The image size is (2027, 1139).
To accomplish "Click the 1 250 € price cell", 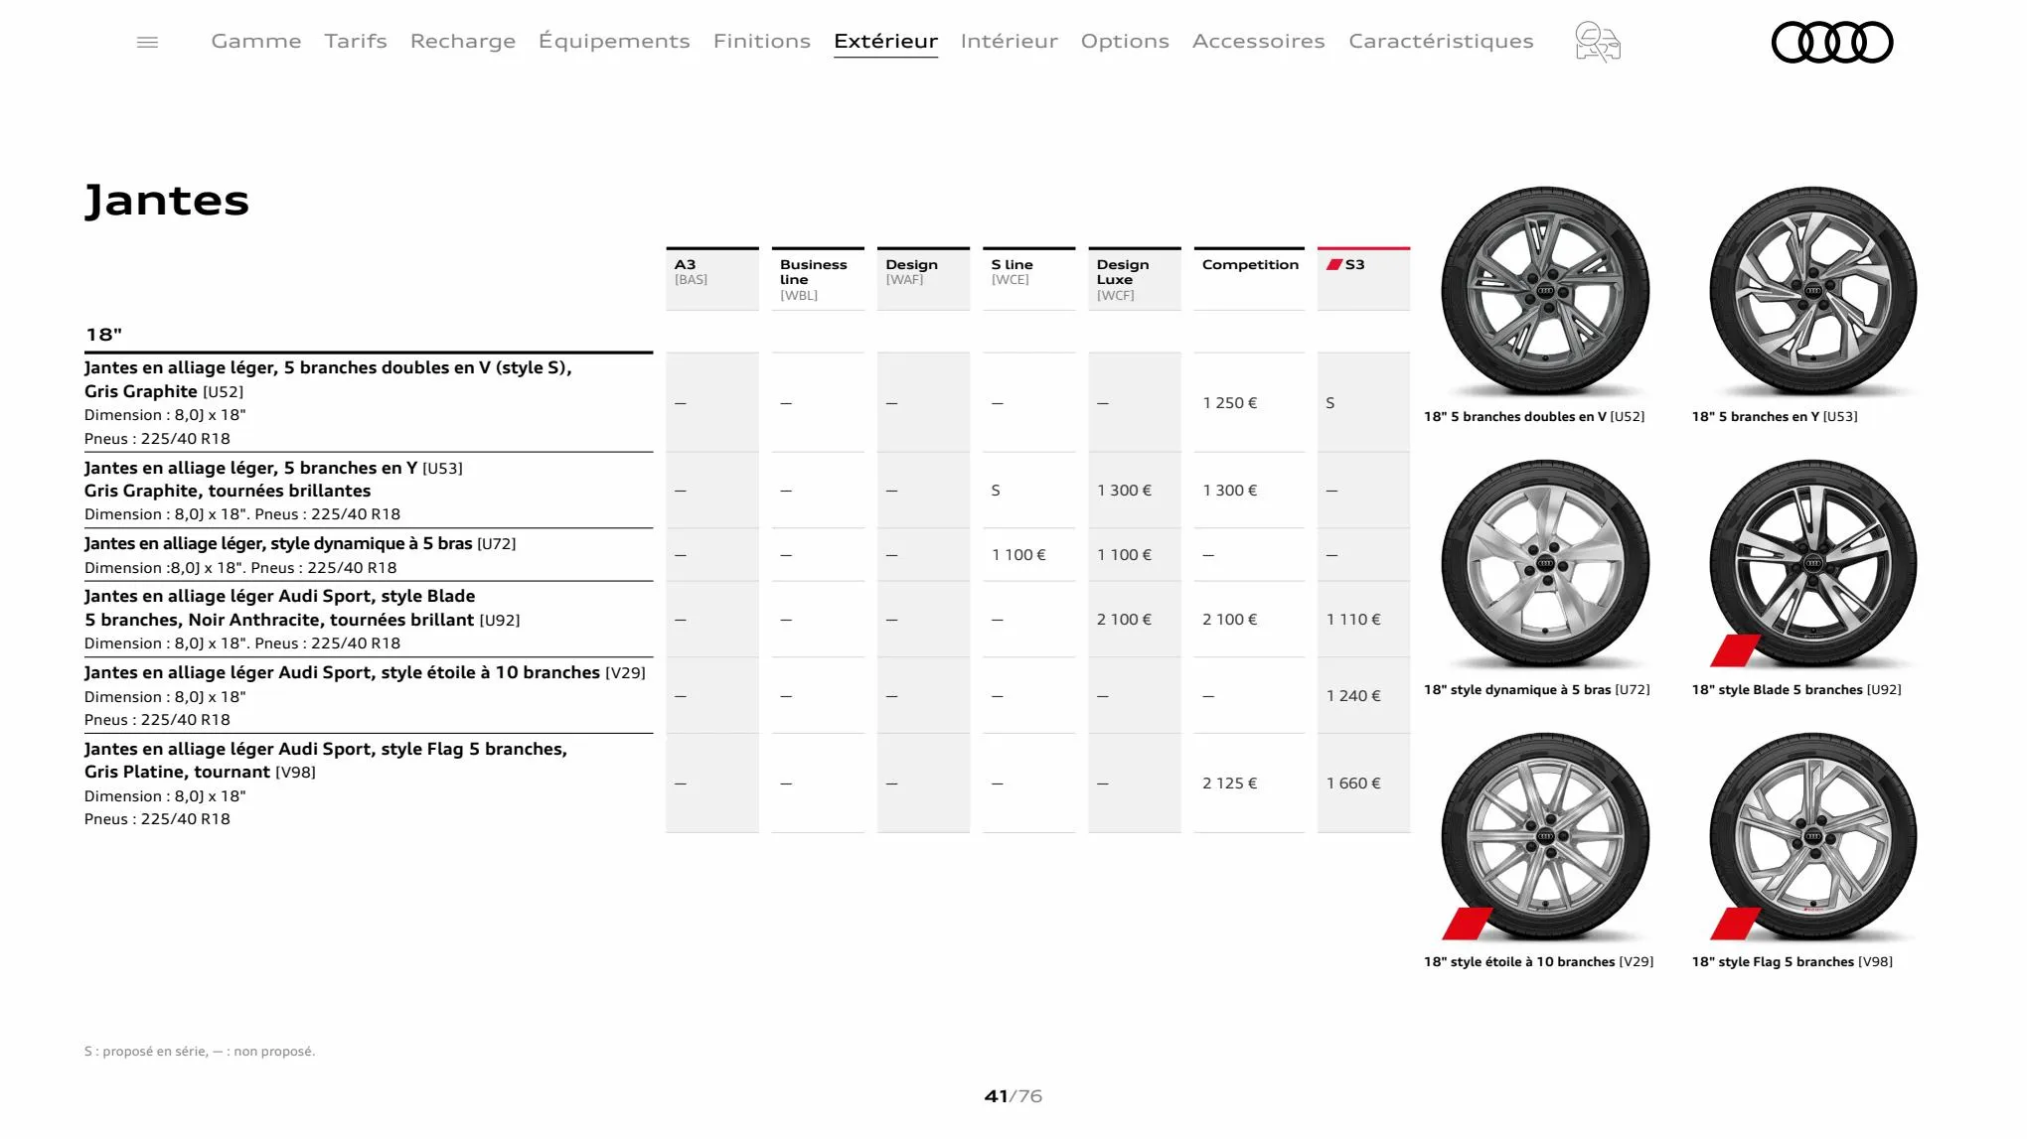I will pos(1230,403).
